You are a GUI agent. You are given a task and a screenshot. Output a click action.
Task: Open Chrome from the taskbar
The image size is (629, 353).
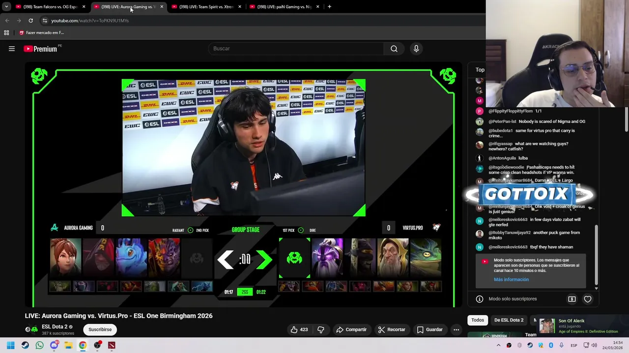click(x=83, y=345)
